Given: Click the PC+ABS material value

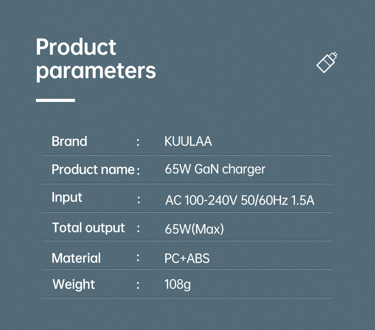Looking at the screenshot, I should pyautogui.click(x=187, y=258).
